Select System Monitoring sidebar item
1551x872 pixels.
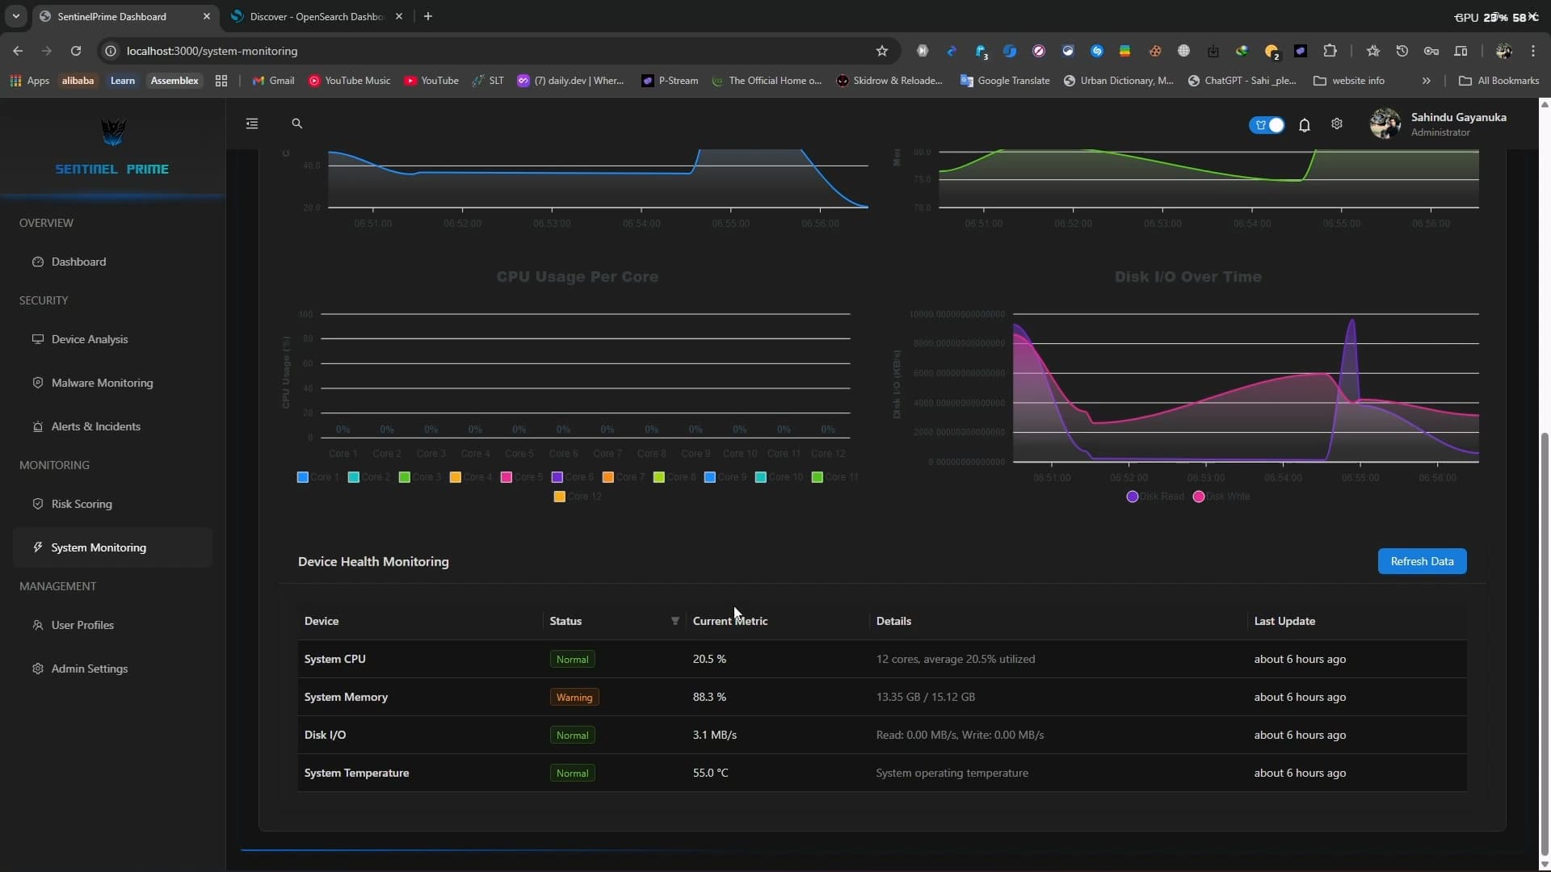tap(112, 547)
